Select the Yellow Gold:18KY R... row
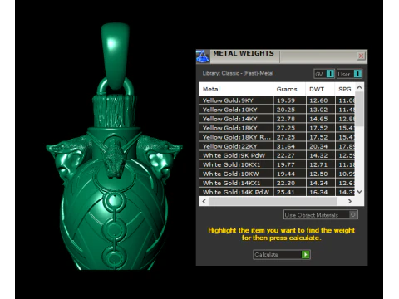Image resolution: width=399 pixels, height=299 pixels. coord(277,137)
